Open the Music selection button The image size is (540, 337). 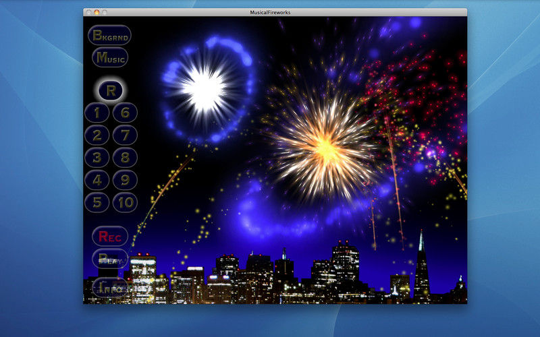click(110, 57)
